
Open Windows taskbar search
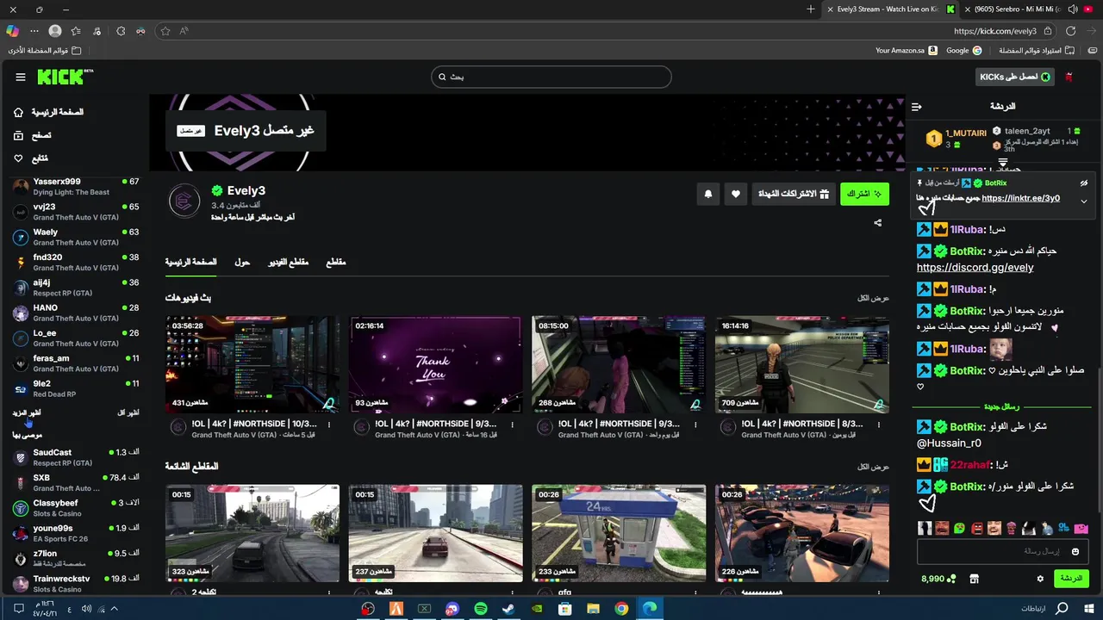[1062, 609]
